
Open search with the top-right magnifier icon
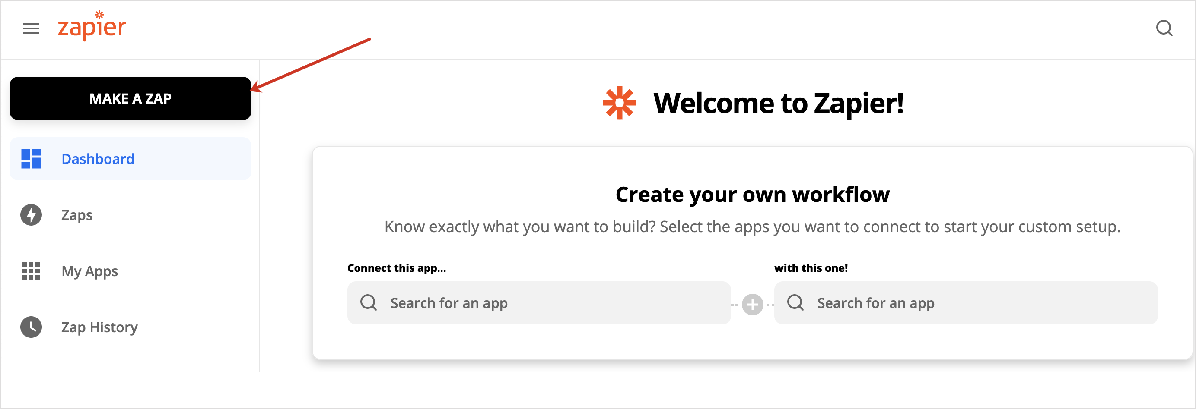(x=1164, y=29)
